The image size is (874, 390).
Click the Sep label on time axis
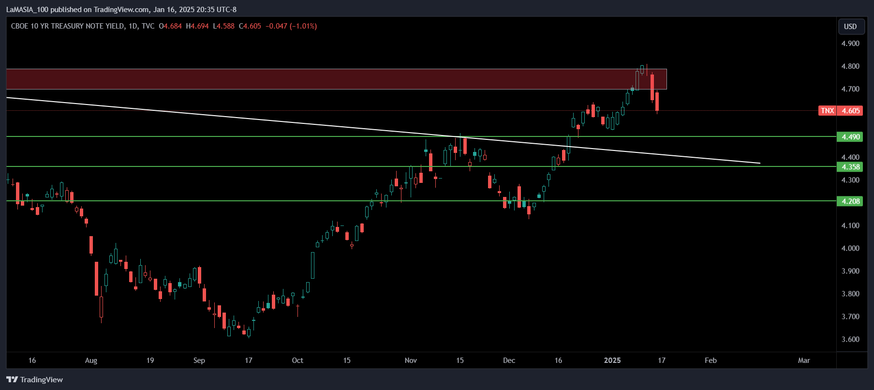click(x=199, y=360)
